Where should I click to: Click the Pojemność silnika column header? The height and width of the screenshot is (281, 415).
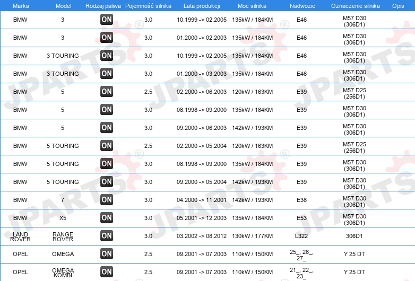148,6
